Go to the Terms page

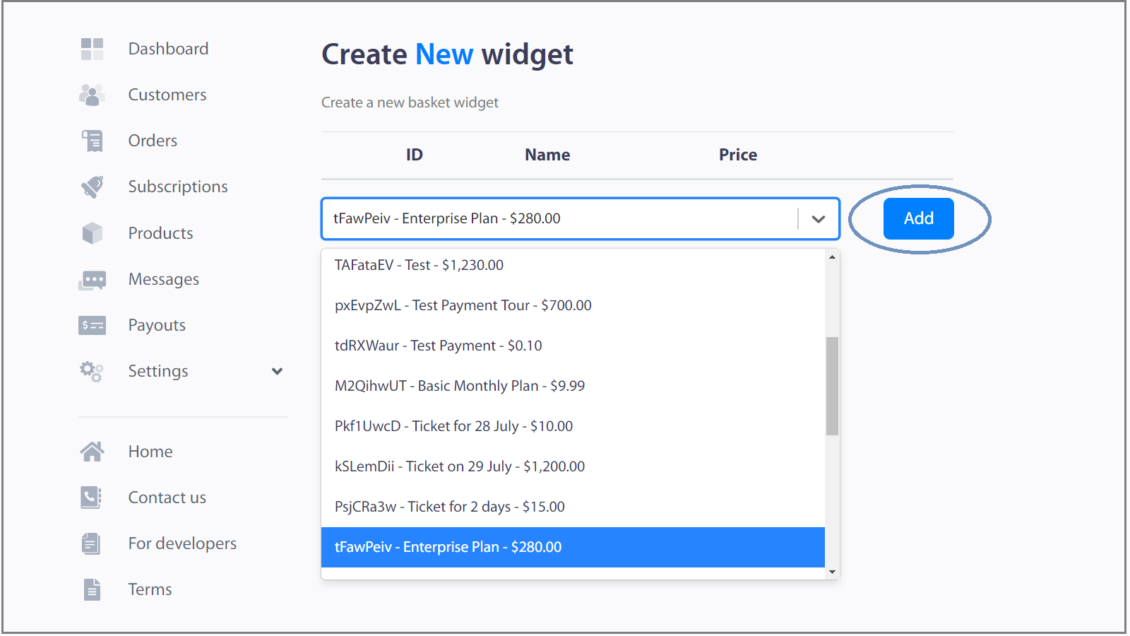150,589
